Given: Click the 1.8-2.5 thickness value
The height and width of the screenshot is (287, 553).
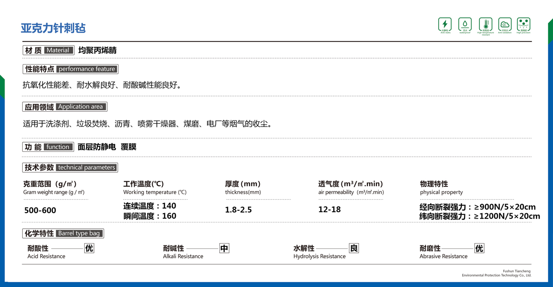Looking at the screenshot, I should pos(238,210).
